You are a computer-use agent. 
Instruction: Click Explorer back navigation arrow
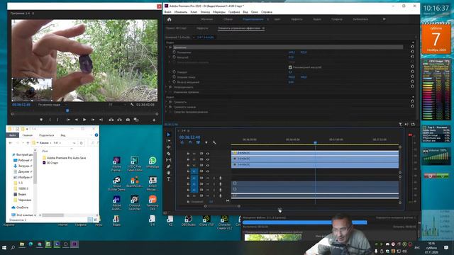11,143
